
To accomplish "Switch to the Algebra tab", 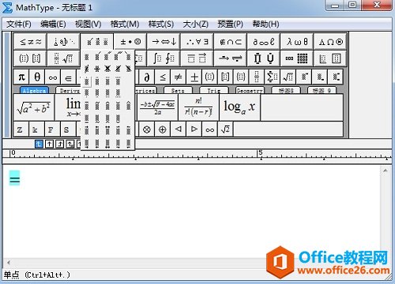I will pyautogui.click(x=34, y=90).
